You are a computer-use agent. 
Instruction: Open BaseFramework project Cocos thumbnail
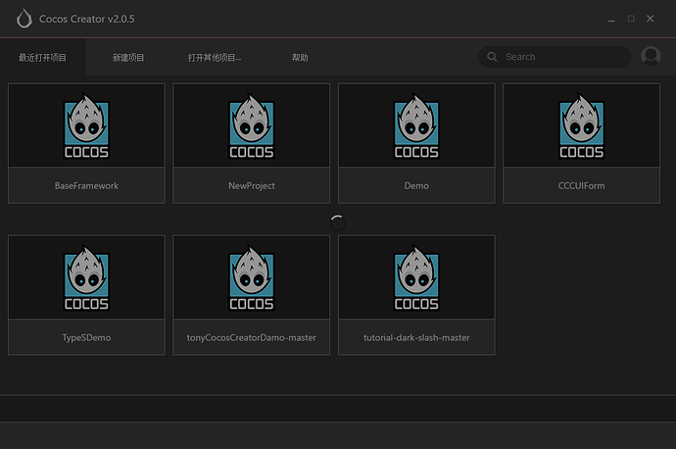(x=86, y=125)
